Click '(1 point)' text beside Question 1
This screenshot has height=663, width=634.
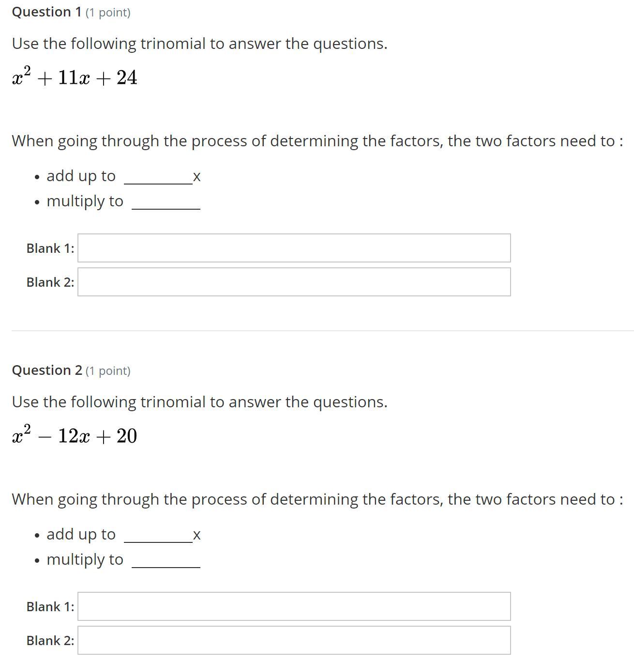click(108, 13)
